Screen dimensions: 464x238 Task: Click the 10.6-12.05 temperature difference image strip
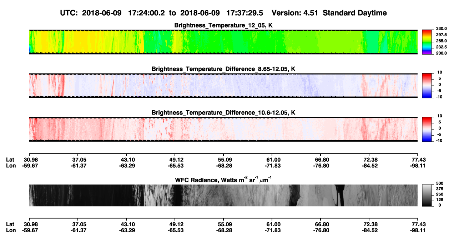(x=223, y=129)
